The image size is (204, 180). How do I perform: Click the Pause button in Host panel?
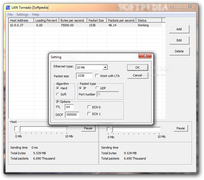(88, 128)
